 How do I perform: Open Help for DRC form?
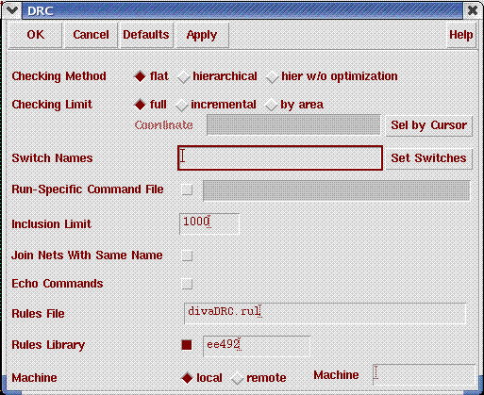pyautogui.click(x=461, y=35)
